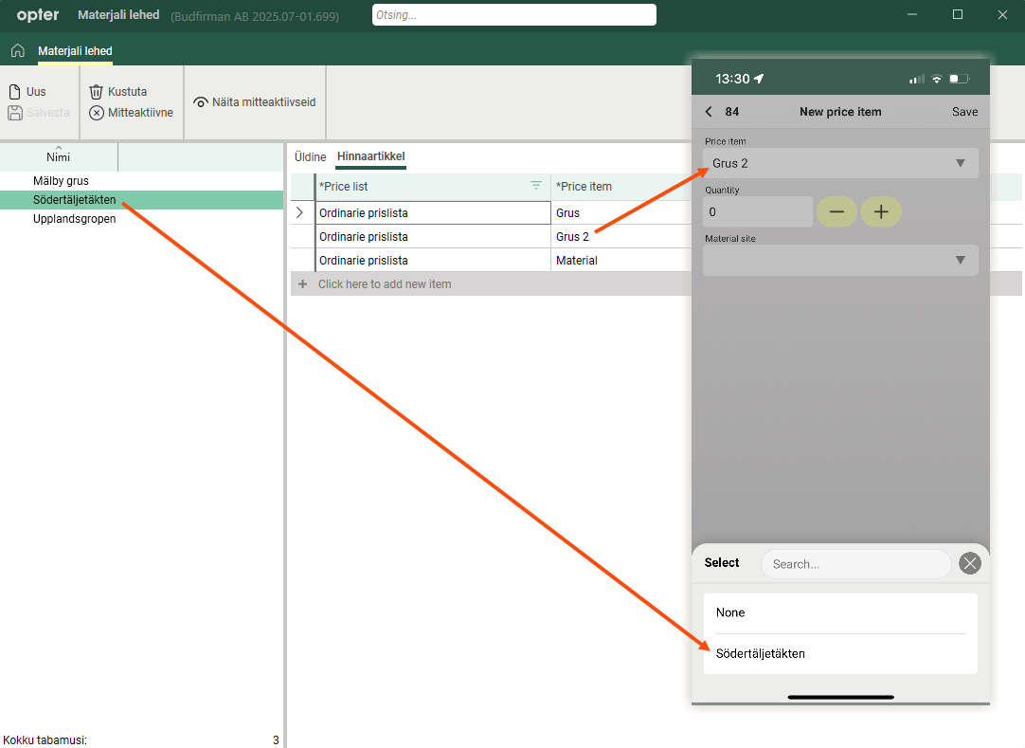Tap the back arrow next to 84
Viewport: 1025px width, 748px height.
tap(709, 112)
